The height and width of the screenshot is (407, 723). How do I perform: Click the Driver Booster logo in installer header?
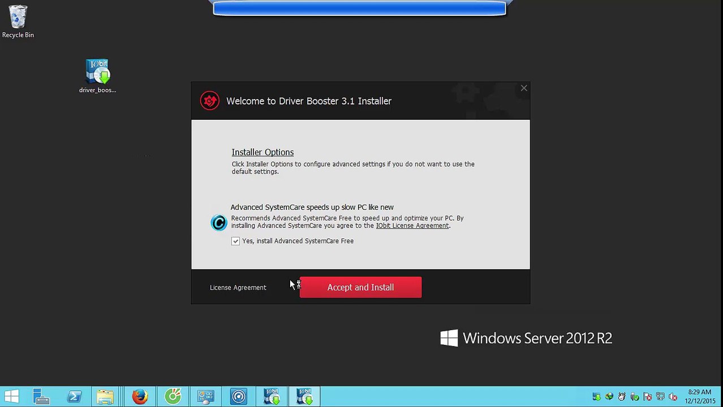click(x=209, y=101)
